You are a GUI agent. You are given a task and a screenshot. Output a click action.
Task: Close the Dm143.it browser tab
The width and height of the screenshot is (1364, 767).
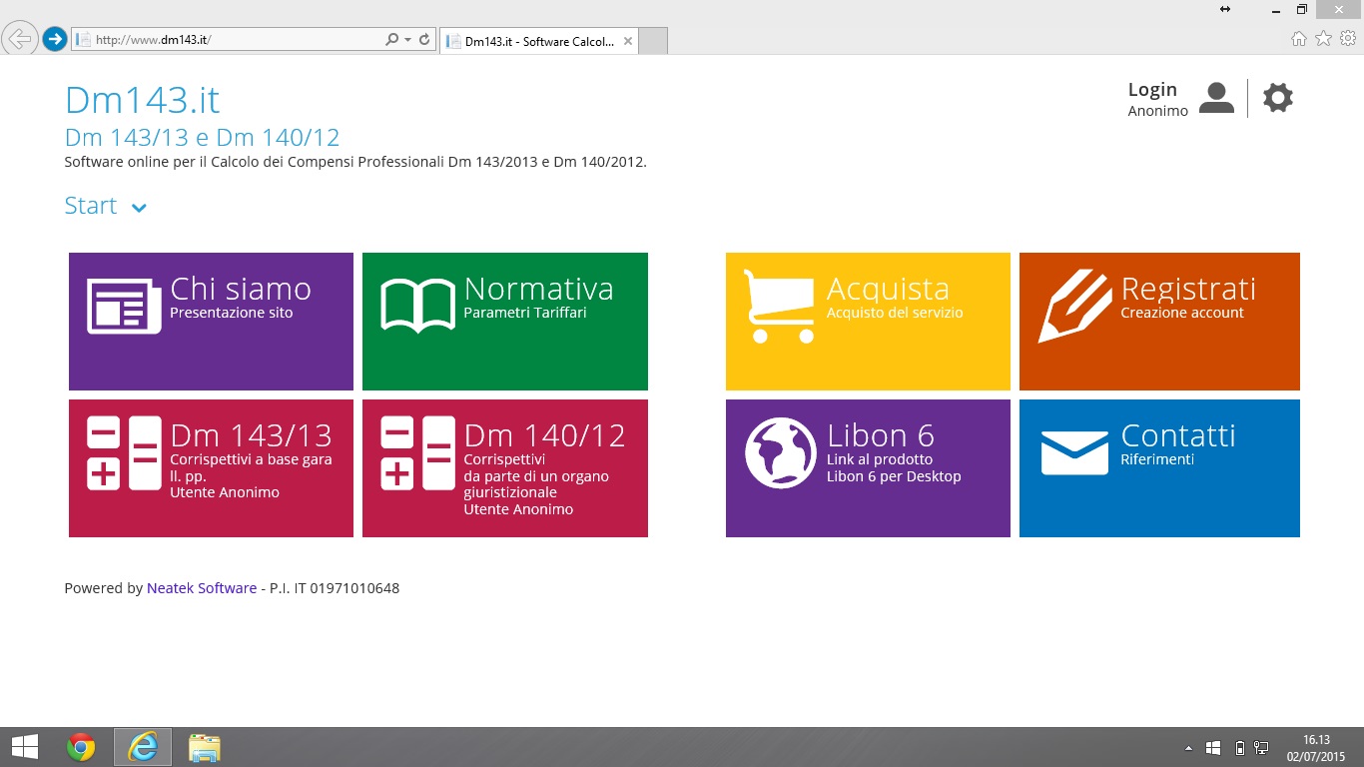click(627, 41)
